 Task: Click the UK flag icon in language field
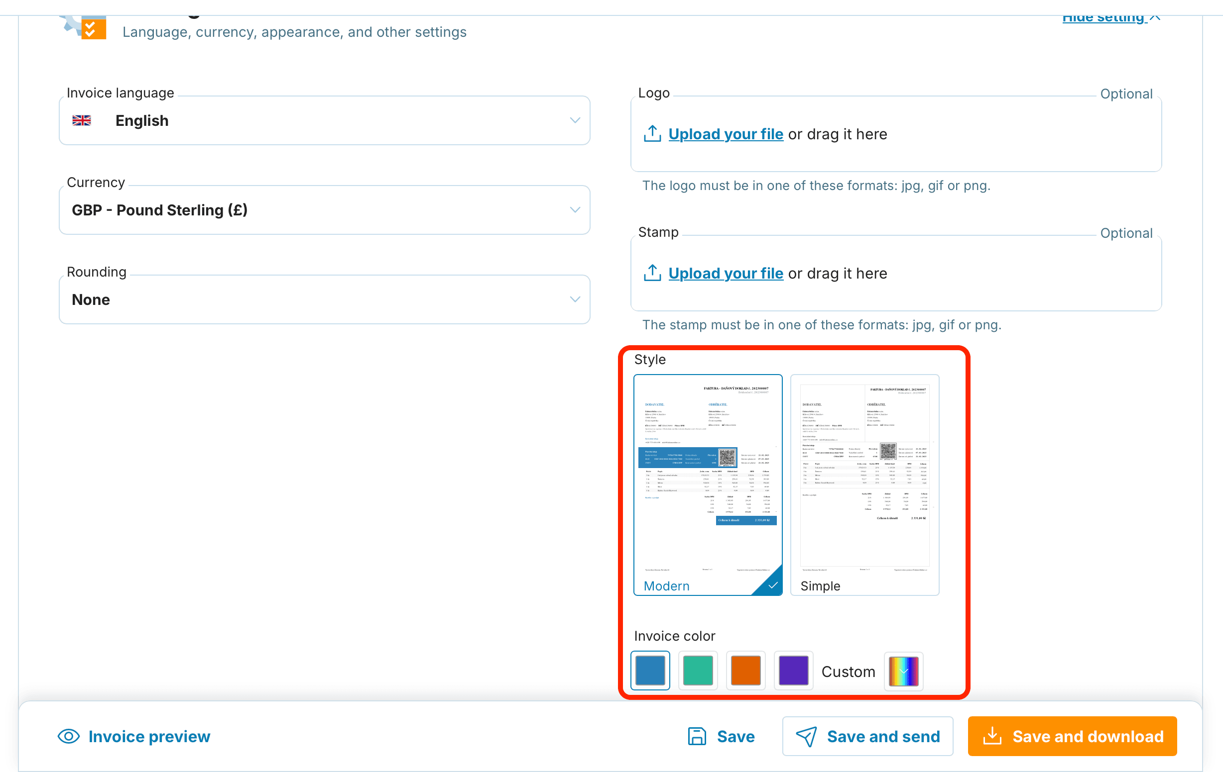pos(82,121)
